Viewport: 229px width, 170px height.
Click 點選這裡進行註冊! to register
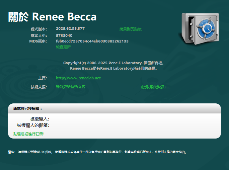tap(29, 134)
